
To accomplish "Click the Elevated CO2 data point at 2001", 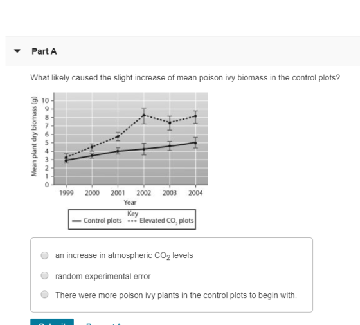I will pyautogui.click(x=118, y=136).
